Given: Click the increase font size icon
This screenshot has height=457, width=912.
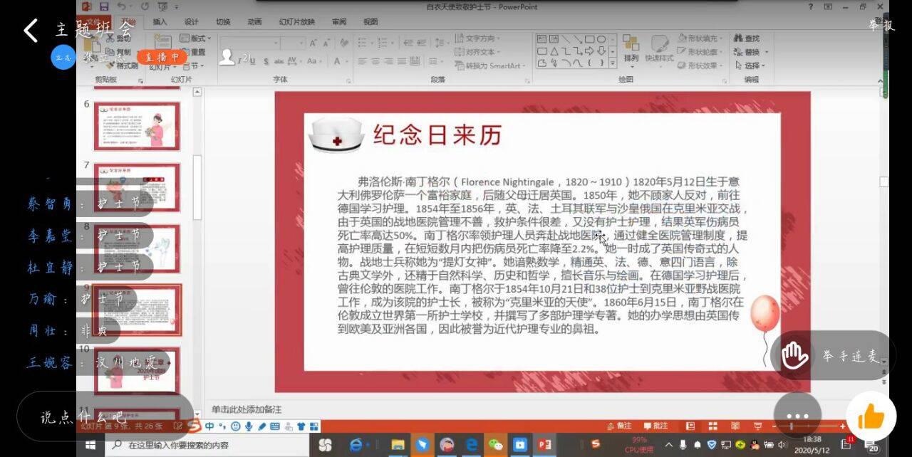Looking at the screenshot, I should [x=313, y=43].
